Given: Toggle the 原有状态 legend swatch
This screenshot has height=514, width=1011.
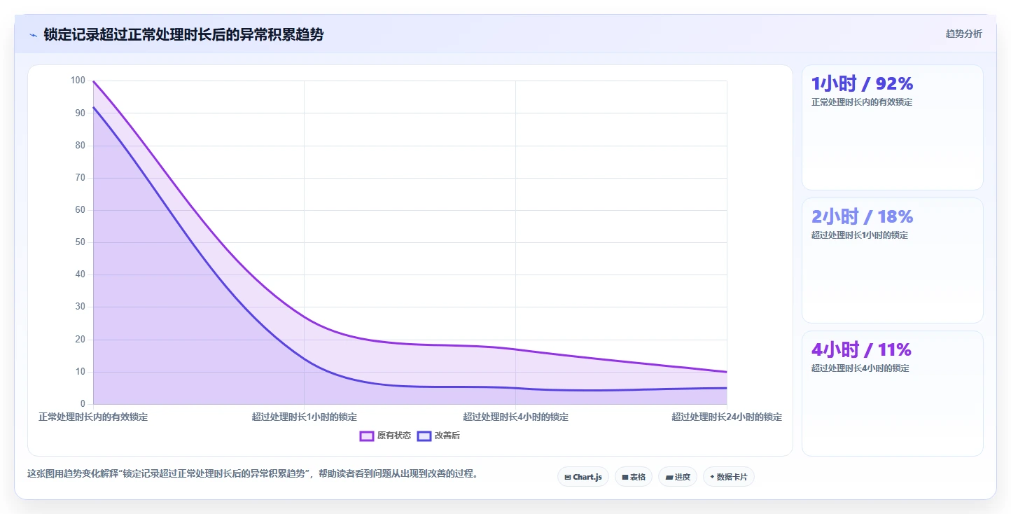Looking at the screenshot, I should pos(367,436).
